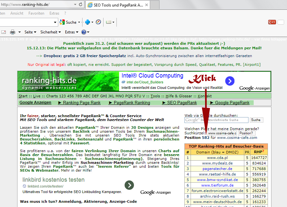This screenshot has width=287, height=207.
Task: Click the arrow button on linkbird ad
Action: (x=129, y=185)
